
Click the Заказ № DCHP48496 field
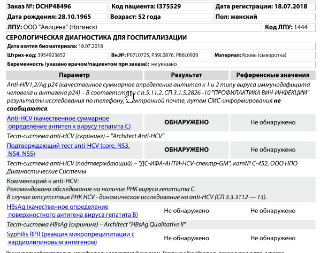tap(55, 7)
